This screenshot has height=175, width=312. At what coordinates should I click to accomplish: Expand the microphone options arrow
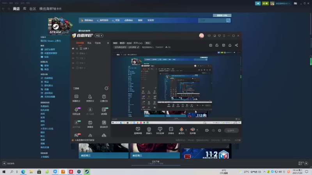click(186, 130)
